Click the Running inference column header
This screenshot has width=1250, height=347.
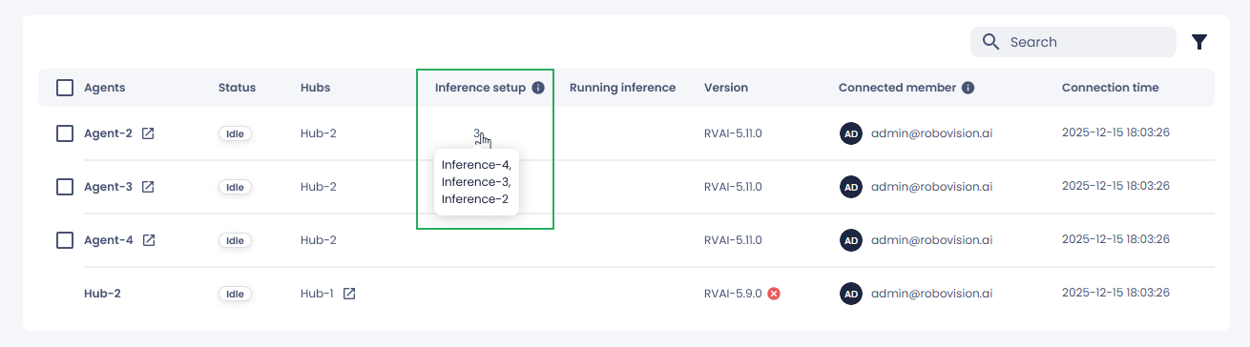click(x=622, y=88)
